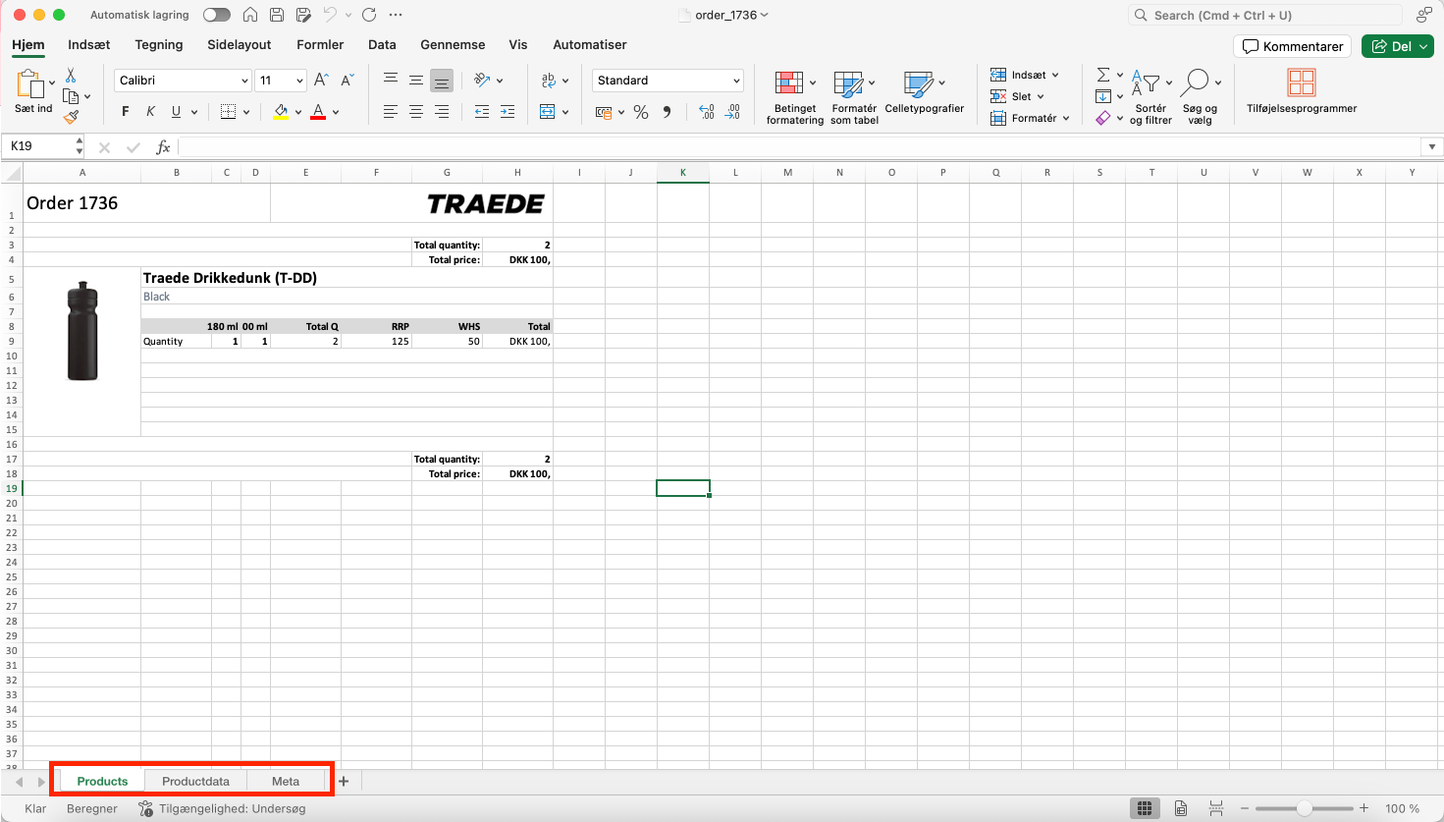Click the Search field in title bar
Screen dimensions: 1444x822
[x=1264, y=15]
